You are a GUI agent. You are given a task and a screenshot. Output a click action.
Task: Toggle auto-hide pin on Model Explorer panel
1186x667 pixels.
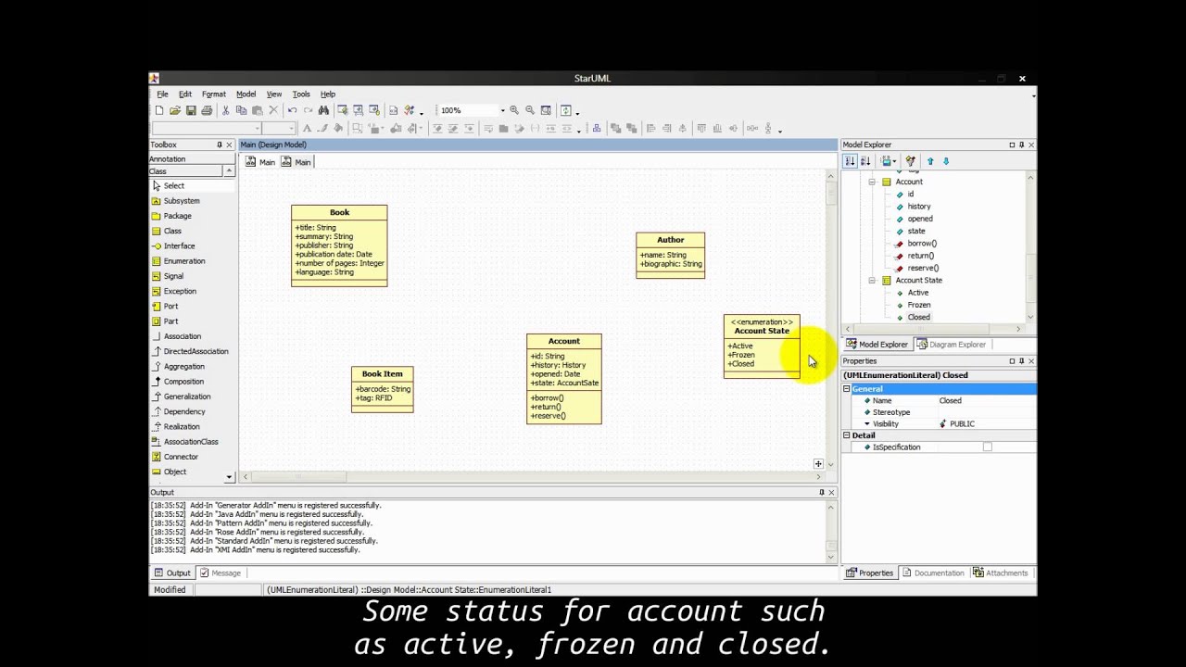click(x=1021, y=145)
